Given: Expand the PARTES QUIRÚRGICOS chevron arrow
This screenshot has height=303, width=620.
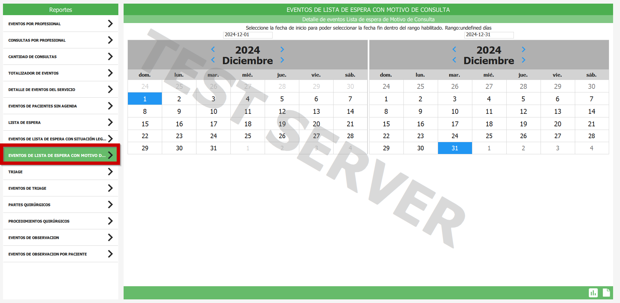Looking at the screenshot, I should pyautogui.click(x=110, y=205).
